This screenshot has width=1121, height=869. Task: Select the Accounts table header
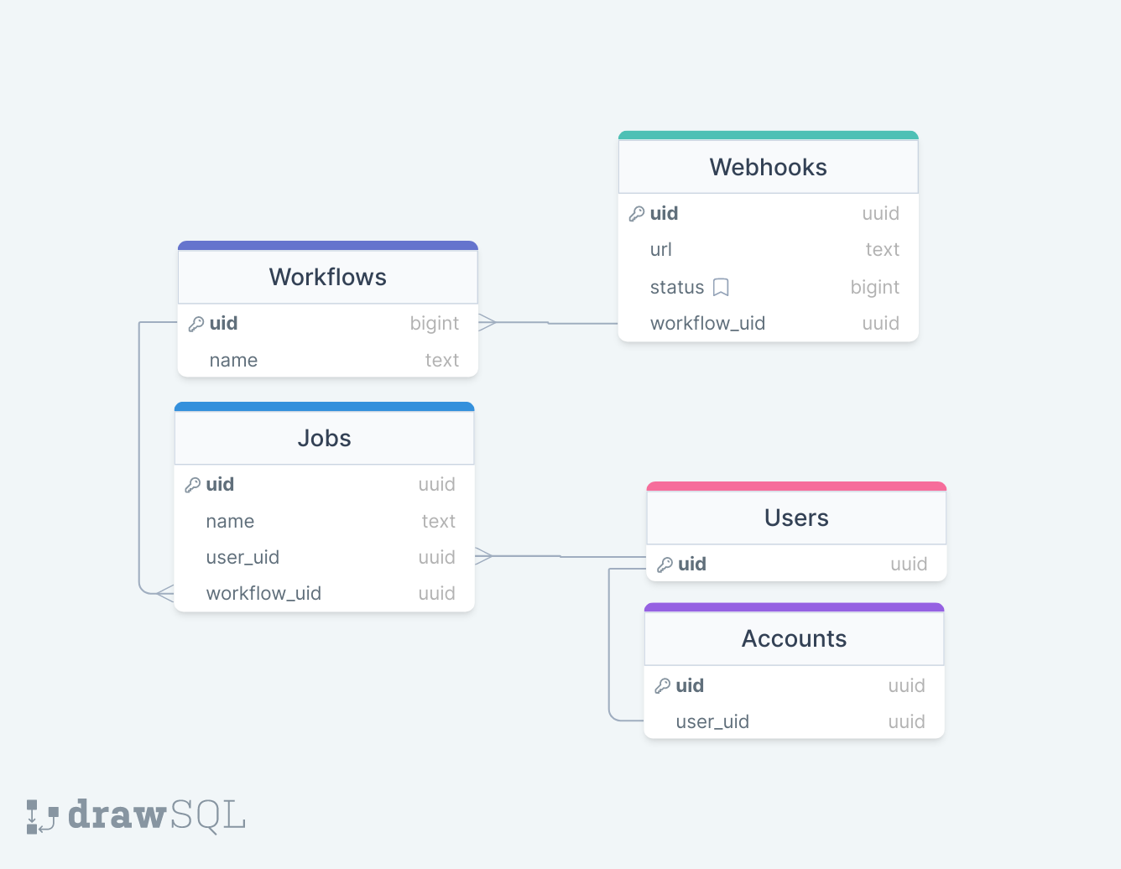coord(795,639)
